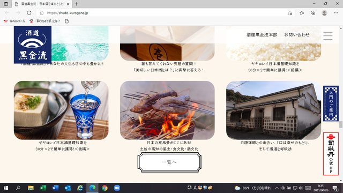Click the page vertical scrollbar thumb

[341, 124]
